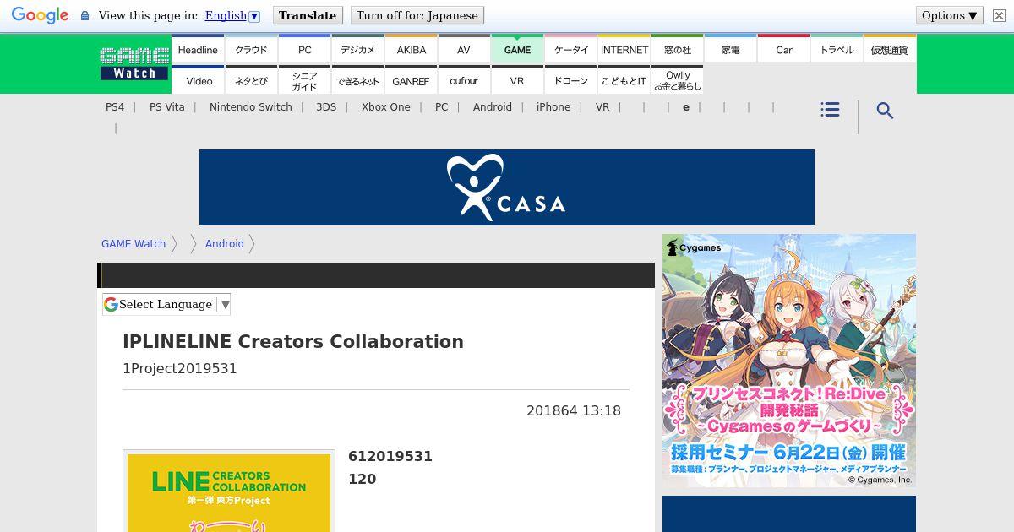This screenshot has width=1014, height=532.
Task: Open the 仮想通貨 tab
Action: coord(890,49)
